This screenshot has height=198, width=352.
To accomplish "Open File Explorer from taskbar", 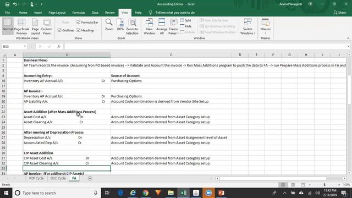I will click(170, 193).
